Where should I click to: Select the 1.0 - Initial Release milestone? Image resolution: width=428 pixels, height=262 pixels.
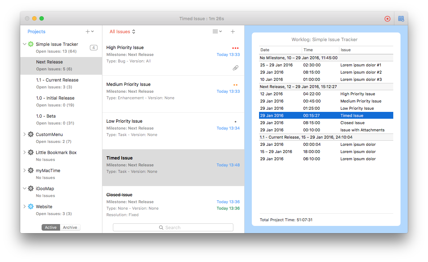coord(61,101)
